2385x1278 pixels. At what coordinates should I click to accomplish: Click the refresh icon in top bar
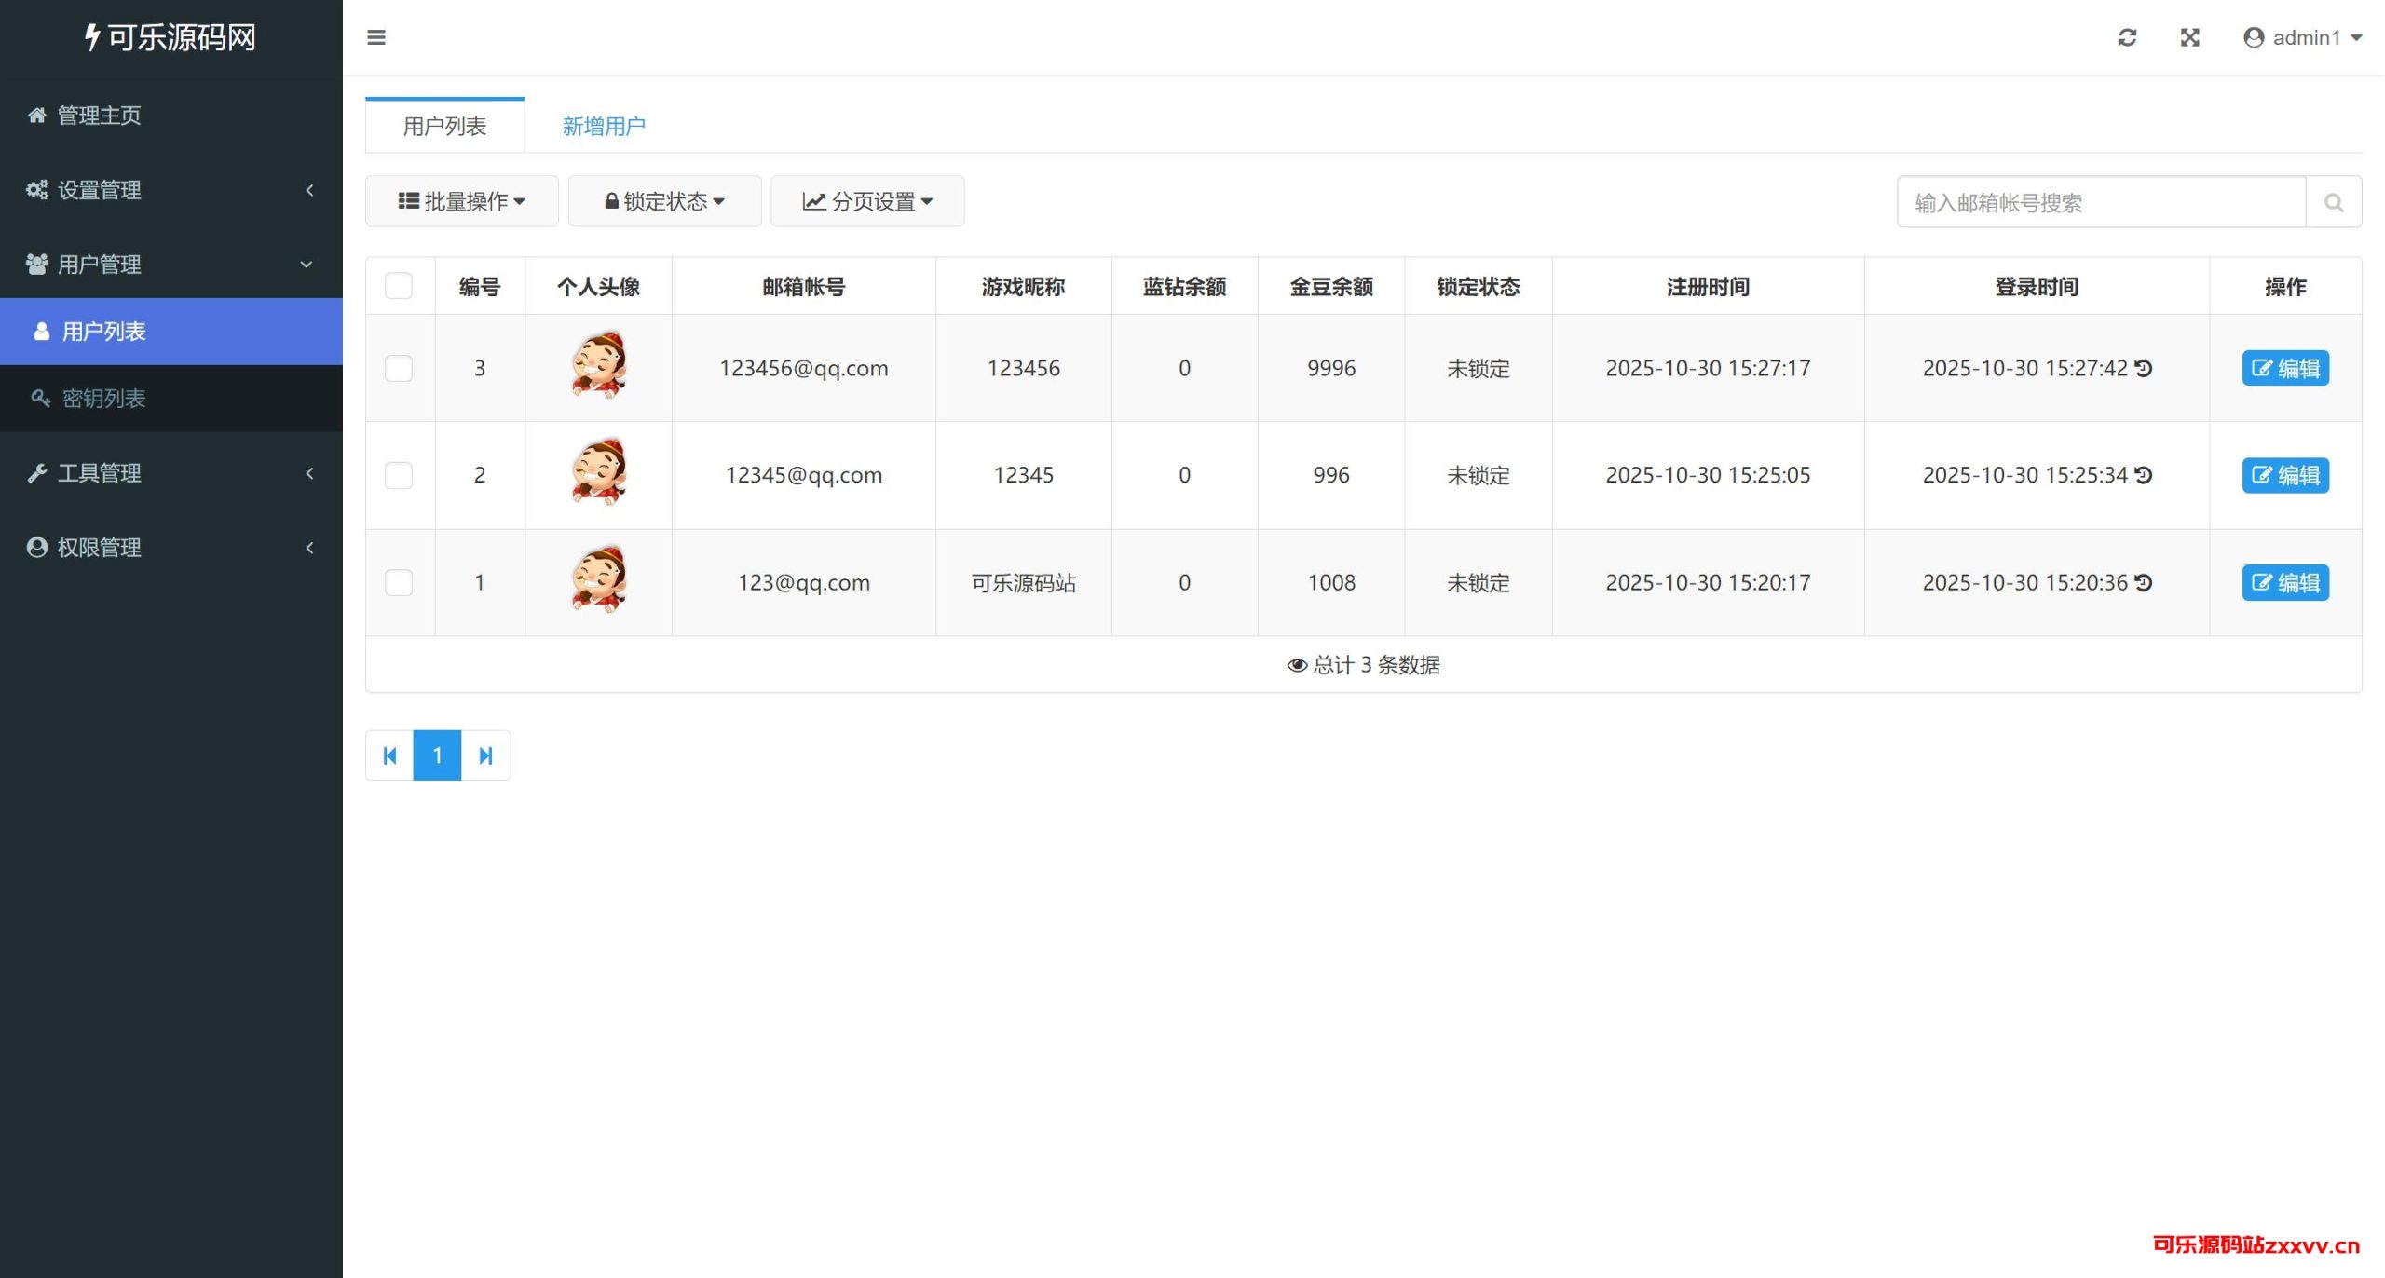(x=2127, y=37)
